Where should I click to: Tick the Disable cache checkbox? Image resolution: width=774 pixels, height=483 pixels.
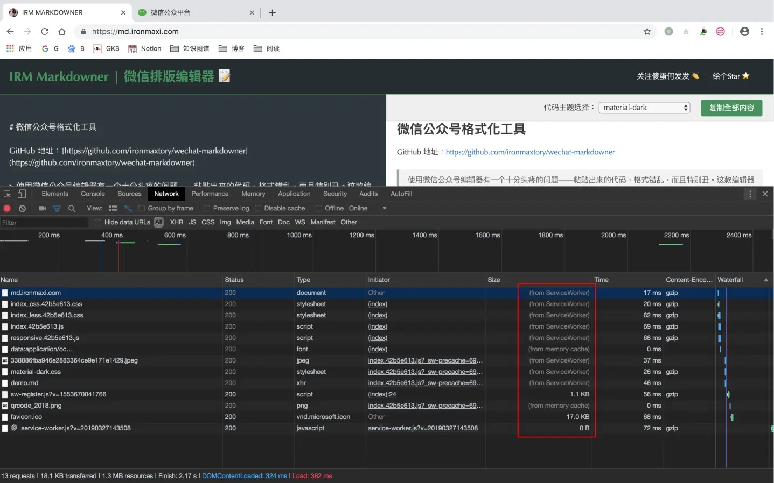tap(258, 209)
